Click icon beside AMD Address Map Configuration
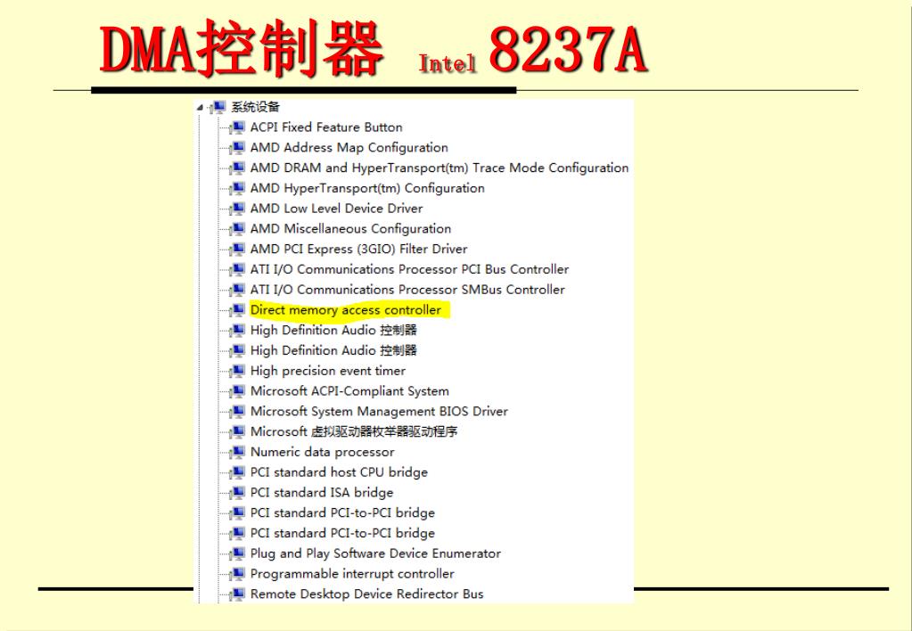The height and width of the screenshot is (631, 912). pyautogui.click(x=237, y=148)
